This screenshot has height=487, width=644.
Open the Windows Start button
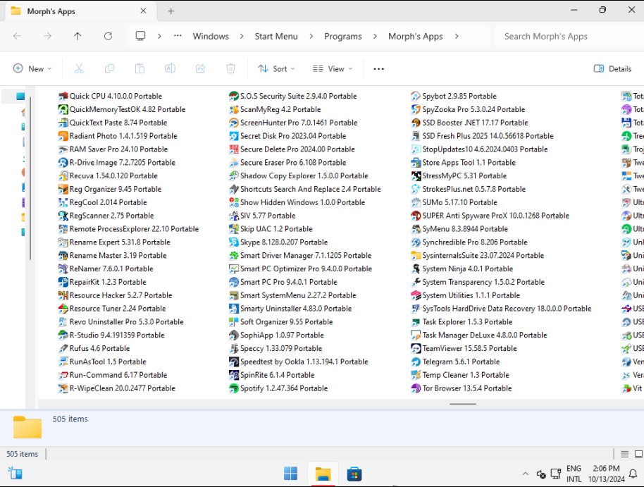[291, 474]
